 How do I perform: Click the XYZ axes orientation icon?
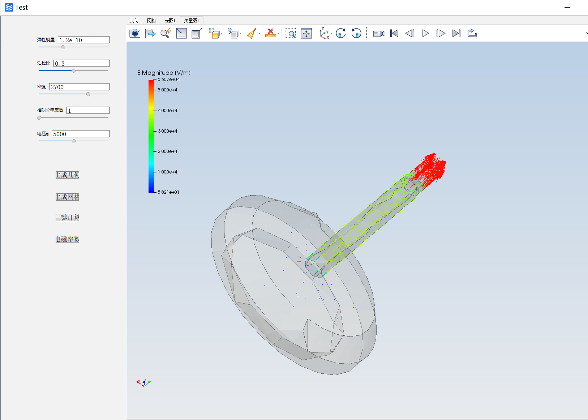(x=324, y=34)
